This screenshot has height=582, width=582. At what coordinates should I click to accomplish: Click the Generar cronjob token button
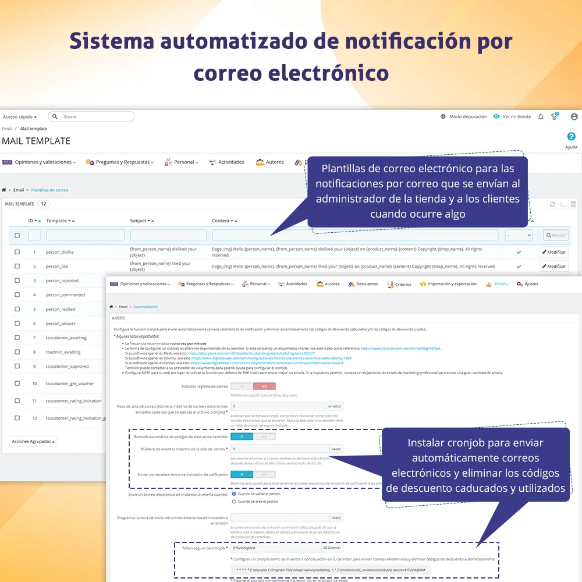[332, 548]
